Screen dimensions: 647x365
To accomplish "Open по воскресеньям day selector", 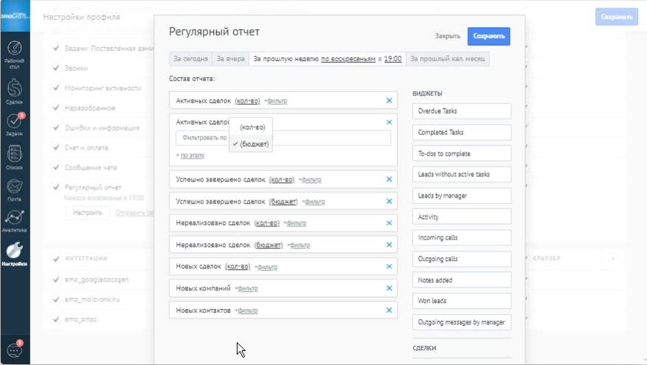I will (348, 58).
